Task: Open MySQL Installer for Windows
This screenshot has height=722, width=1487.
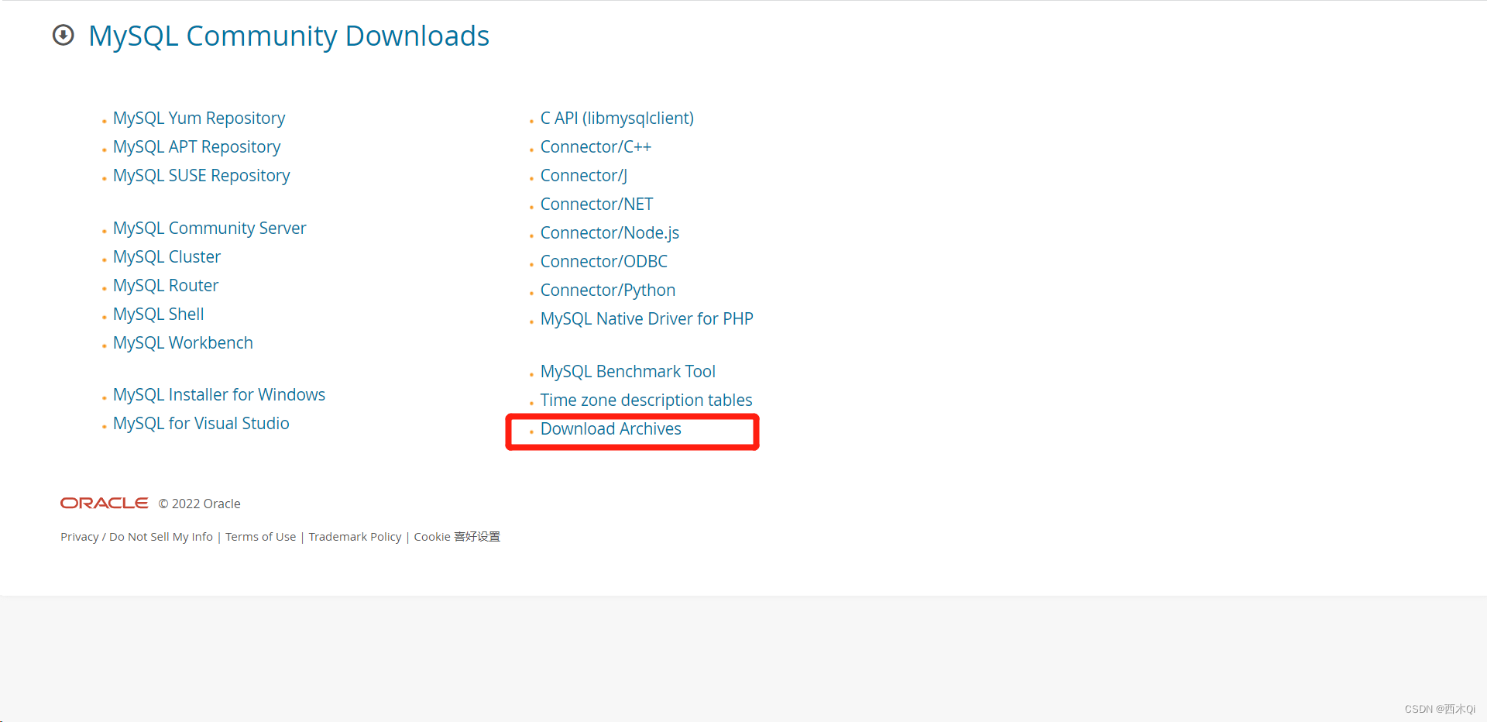Action: (219, 395)
